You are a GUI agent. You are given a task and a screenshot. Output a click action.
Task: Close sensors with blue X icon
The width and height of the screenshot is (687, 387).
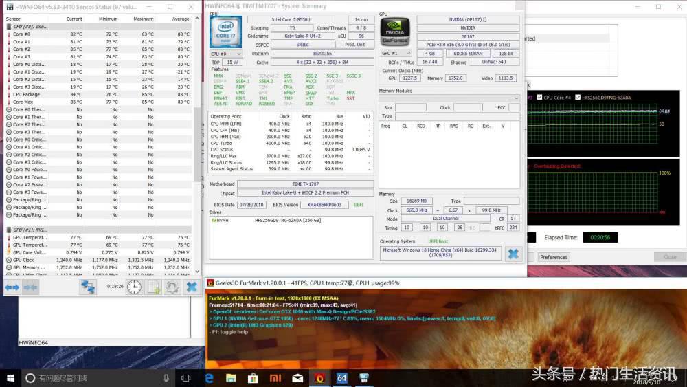point(192,287)
